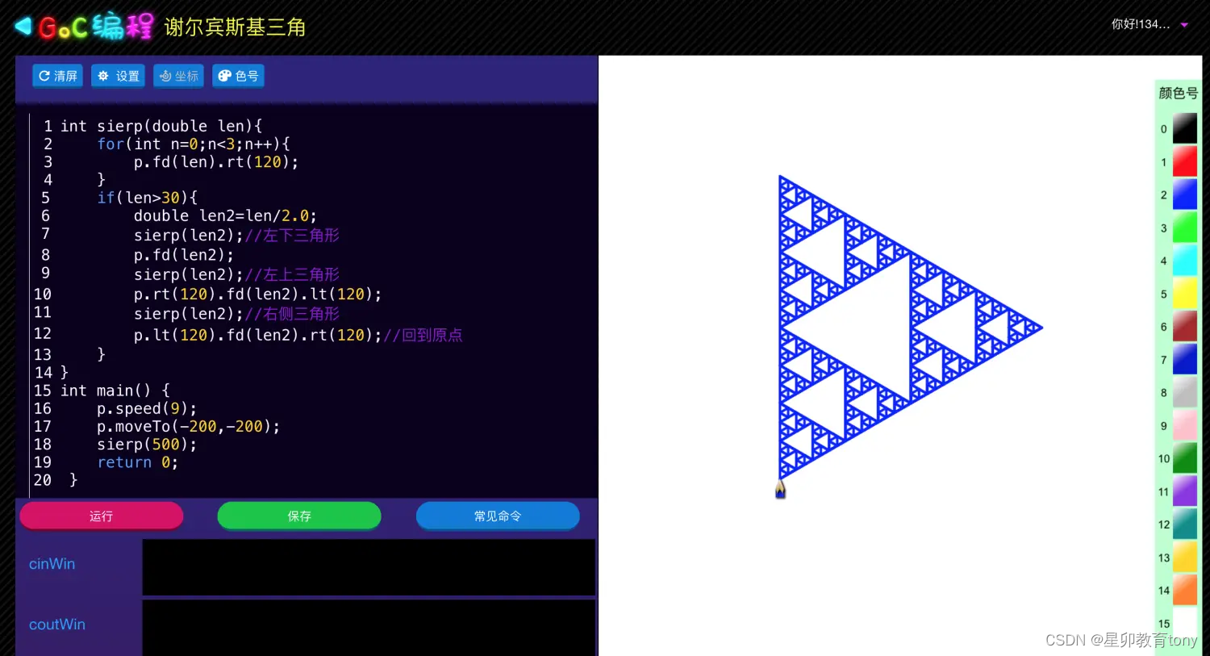The height and width of the screenshot is (656, 1210).
Task: Expand the 常见命令 common commands list
Action: click(x=498, y=516)
